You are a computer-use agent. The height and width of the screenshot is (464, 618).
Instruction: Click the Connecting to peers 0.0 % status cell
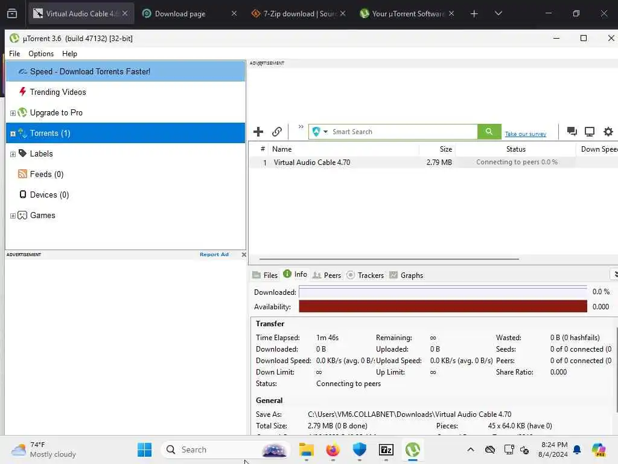pos(517,162)
